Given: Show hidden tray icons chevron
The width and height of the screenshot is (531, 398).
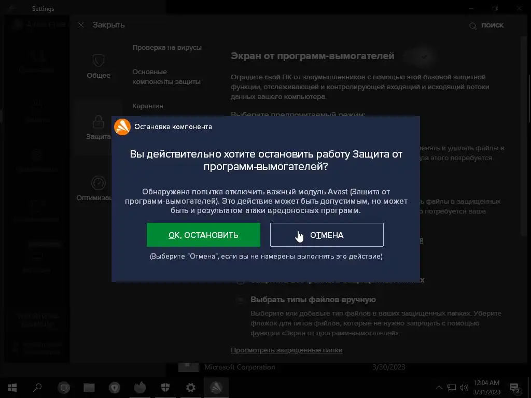Looking at the screenshot, I should point(439,388).
